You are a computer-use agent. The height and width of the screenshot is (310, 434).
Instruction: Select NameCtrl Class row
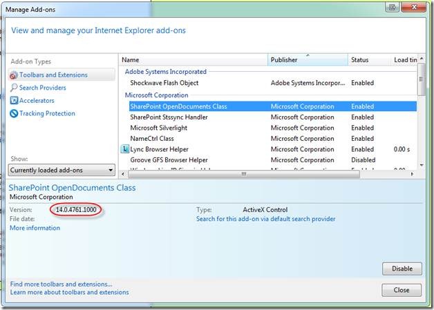273,139
